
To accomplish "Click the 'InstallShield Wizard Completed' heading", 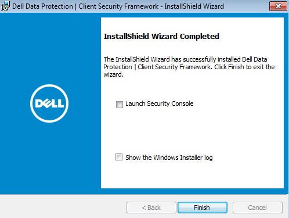I will 161,37.
